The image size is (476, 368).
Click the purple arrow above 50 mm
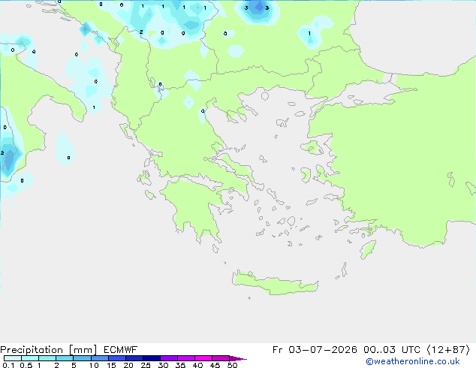pyautogui.click(x=238, y=358)
